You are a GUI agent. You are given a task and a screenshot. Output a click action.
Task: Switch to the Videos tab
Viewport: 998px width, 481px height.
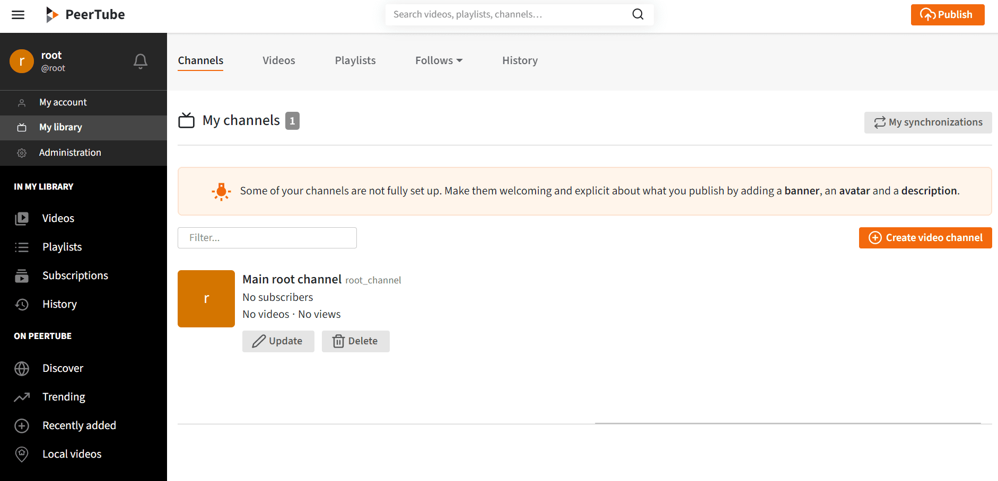pyautogui.click(x=278, y=60)
